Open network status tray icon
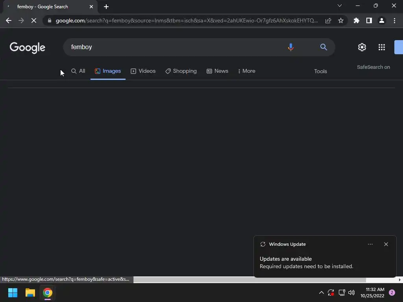The width and height of the screenshot is (403, 302). (342, 293)
